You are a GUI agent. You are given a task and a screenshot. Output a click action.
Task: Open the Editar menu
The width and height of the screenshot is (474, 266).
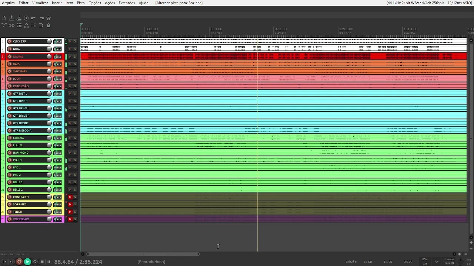23,3
